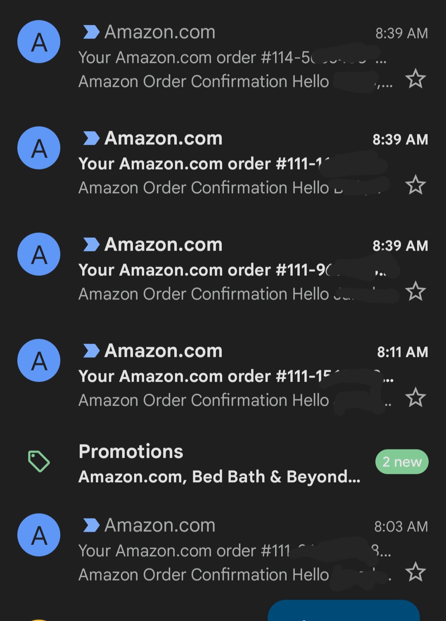
Task: Tap the star on the unread order #111-1 email from 8:39 AM
Action: click(x=415, y=185)
